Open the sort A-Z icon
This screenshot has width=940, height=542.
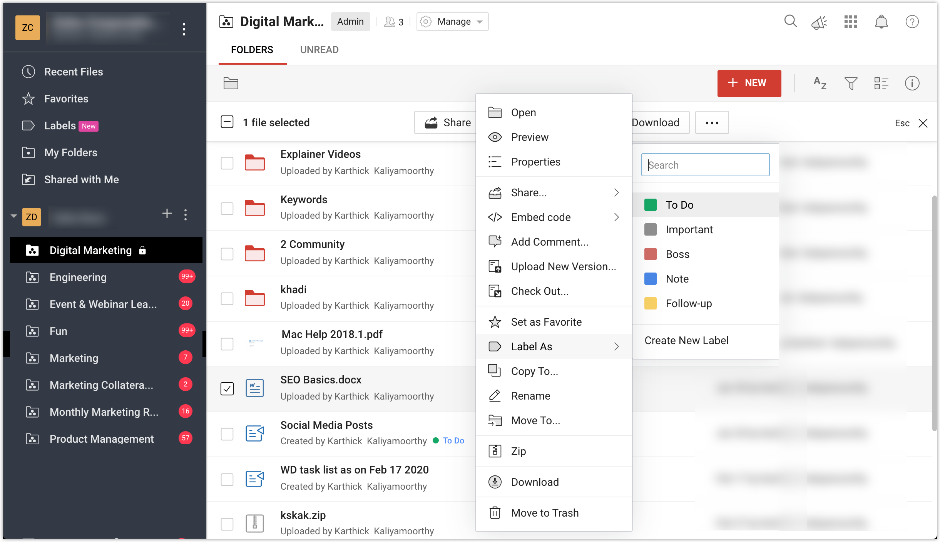tap(820, 83)
